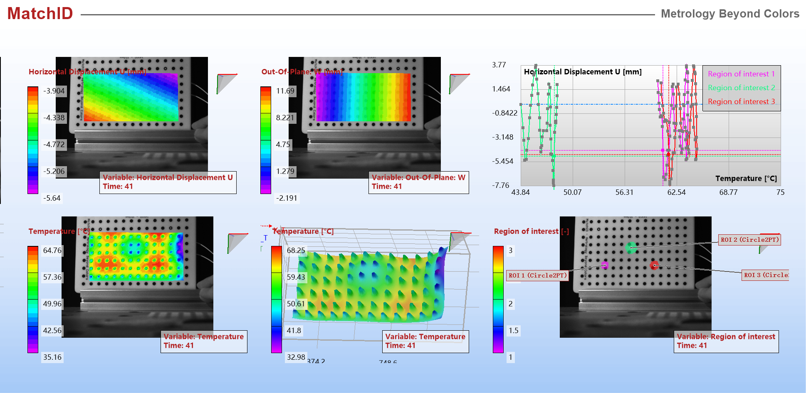Click the orientation triad beside the Horizontal Displacement map
This screenshot has height=393, width=806.
[x=227, y=84]
